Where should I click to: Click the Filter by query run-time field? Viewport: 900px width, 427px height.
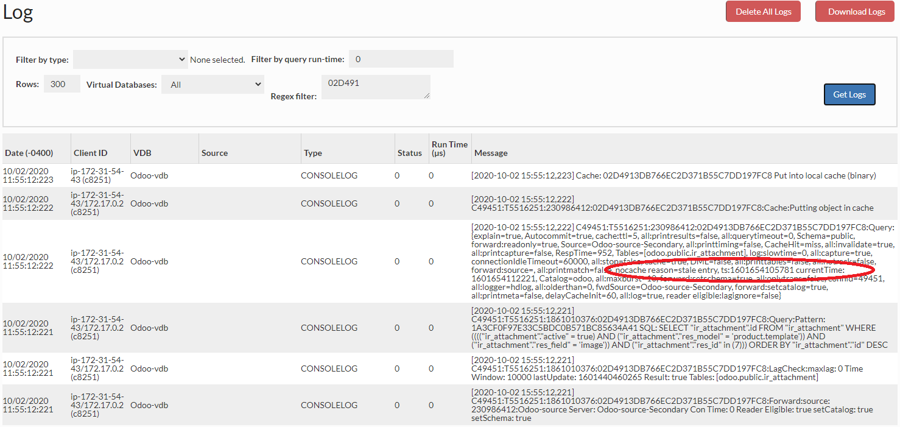pos(401,59)
